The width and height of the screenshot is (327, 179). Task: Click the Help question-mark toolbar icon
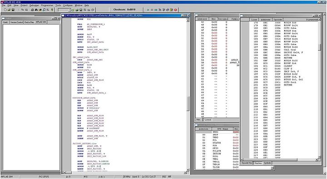click(52, 10)
